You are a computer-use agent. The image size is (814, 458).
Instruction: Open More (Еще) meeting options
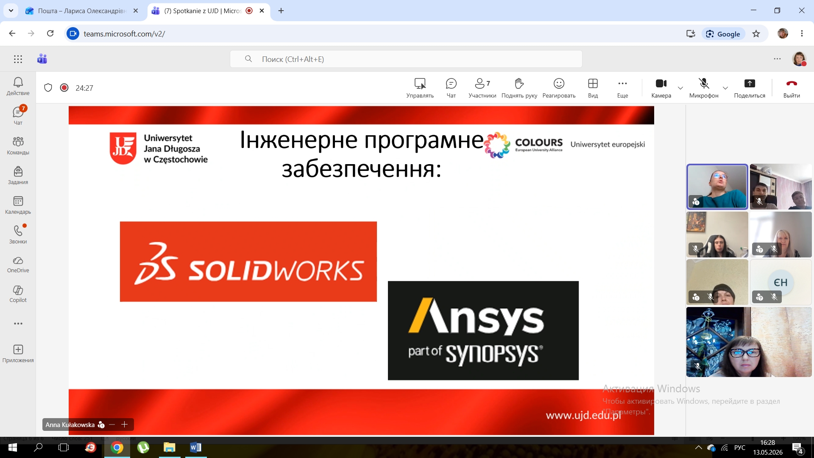[622, 88]
